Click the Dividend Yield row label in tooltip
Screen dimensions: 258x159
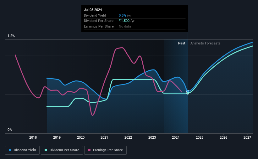coord(95,15)
